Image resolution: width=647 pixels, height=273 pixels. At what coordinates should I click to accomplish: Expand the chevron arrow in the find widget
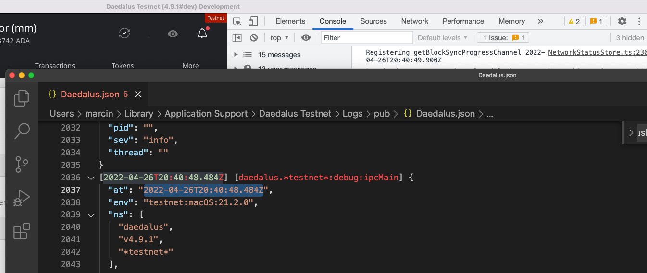tap(631, 132)
